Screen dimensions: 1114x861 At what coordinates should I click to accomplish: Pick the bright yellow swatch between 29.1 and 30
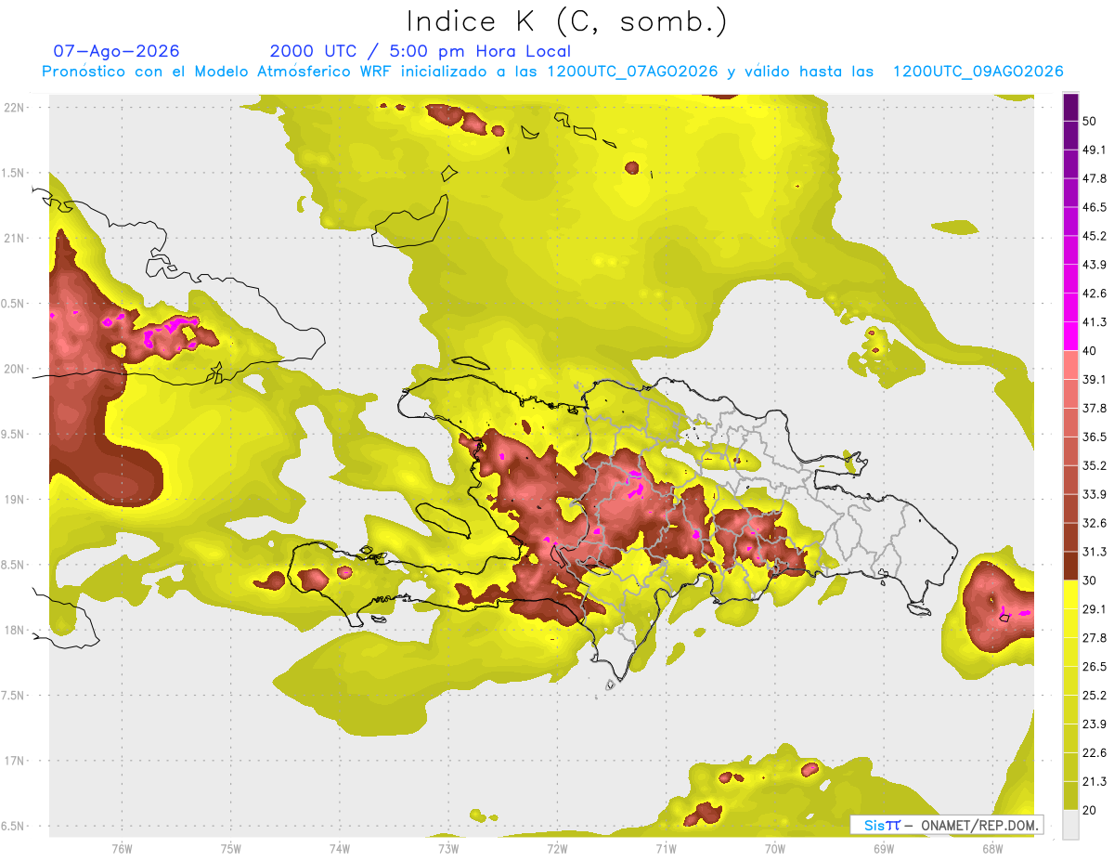[x=1070, y=595]
